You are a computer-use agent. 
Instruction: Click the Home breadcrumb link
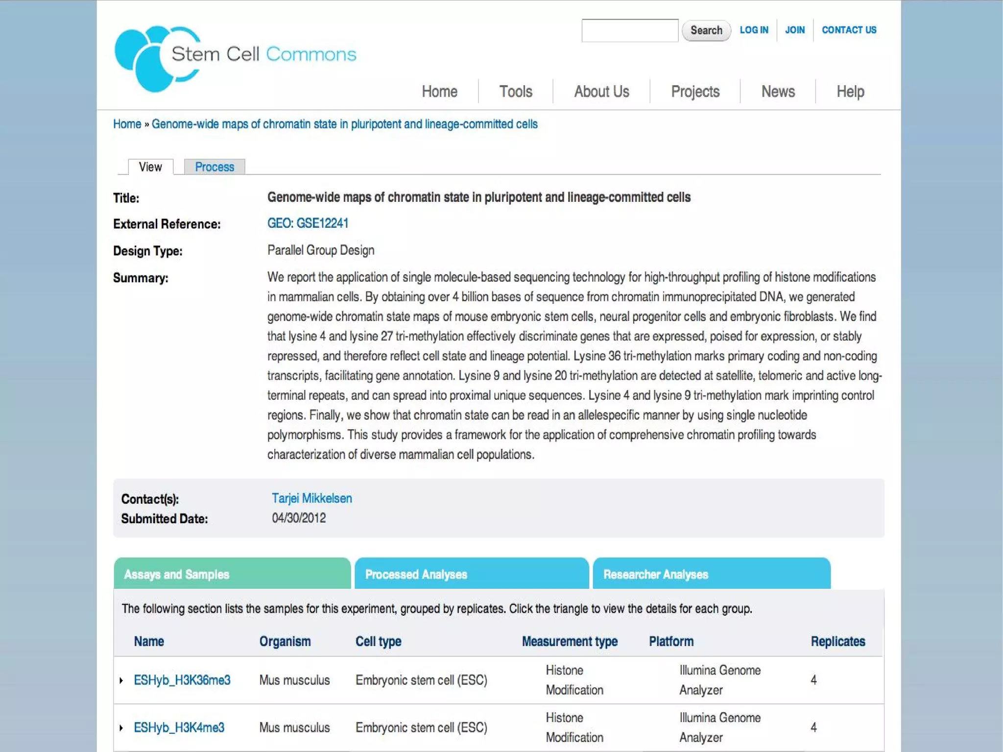tap(127, 124)
